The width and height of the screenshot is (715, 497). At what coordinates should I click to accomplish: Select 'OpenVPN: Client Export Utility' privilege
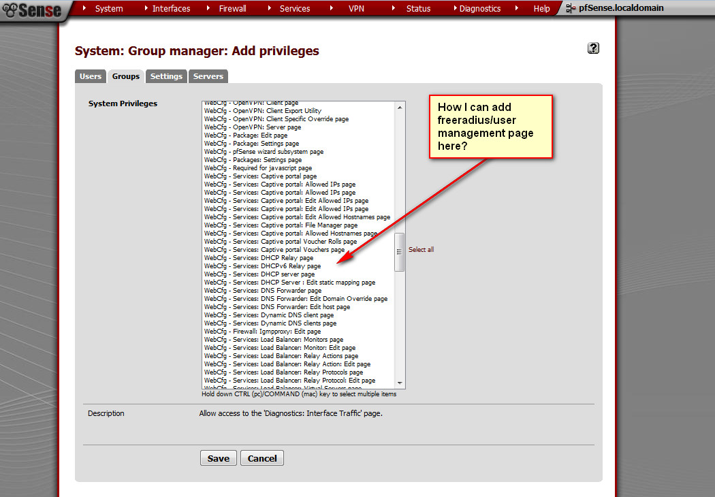point(262,111)
